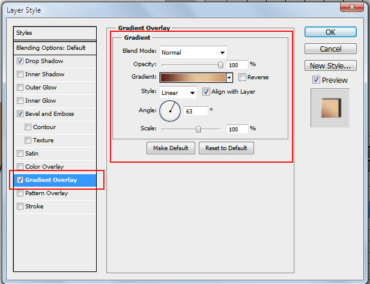Toggle Align with Layer checkbox
Image resolution: width=370 pixels, height=284 pixels.
point(207,92)
